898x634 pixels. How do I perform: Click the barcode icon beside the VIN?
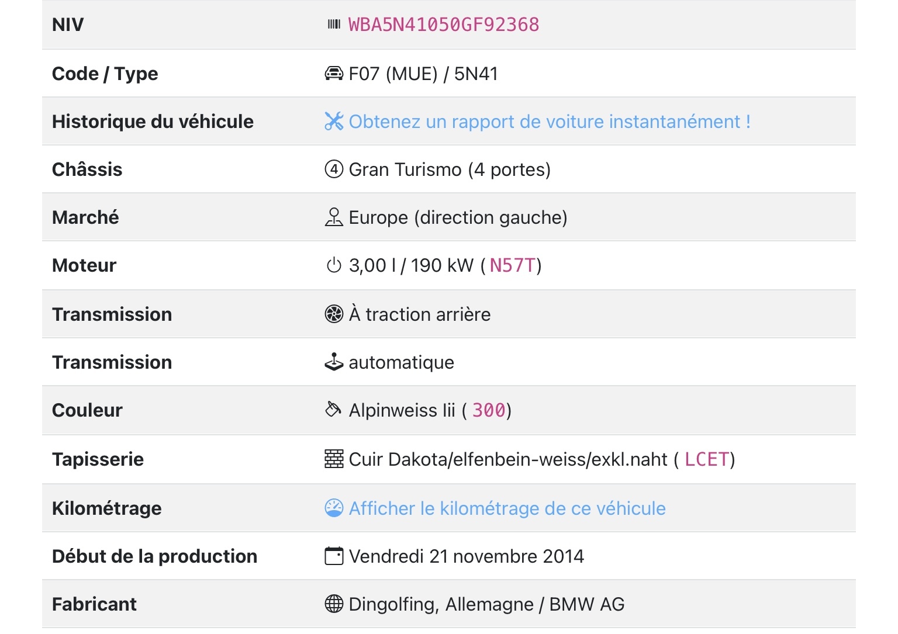pos(334,25)
